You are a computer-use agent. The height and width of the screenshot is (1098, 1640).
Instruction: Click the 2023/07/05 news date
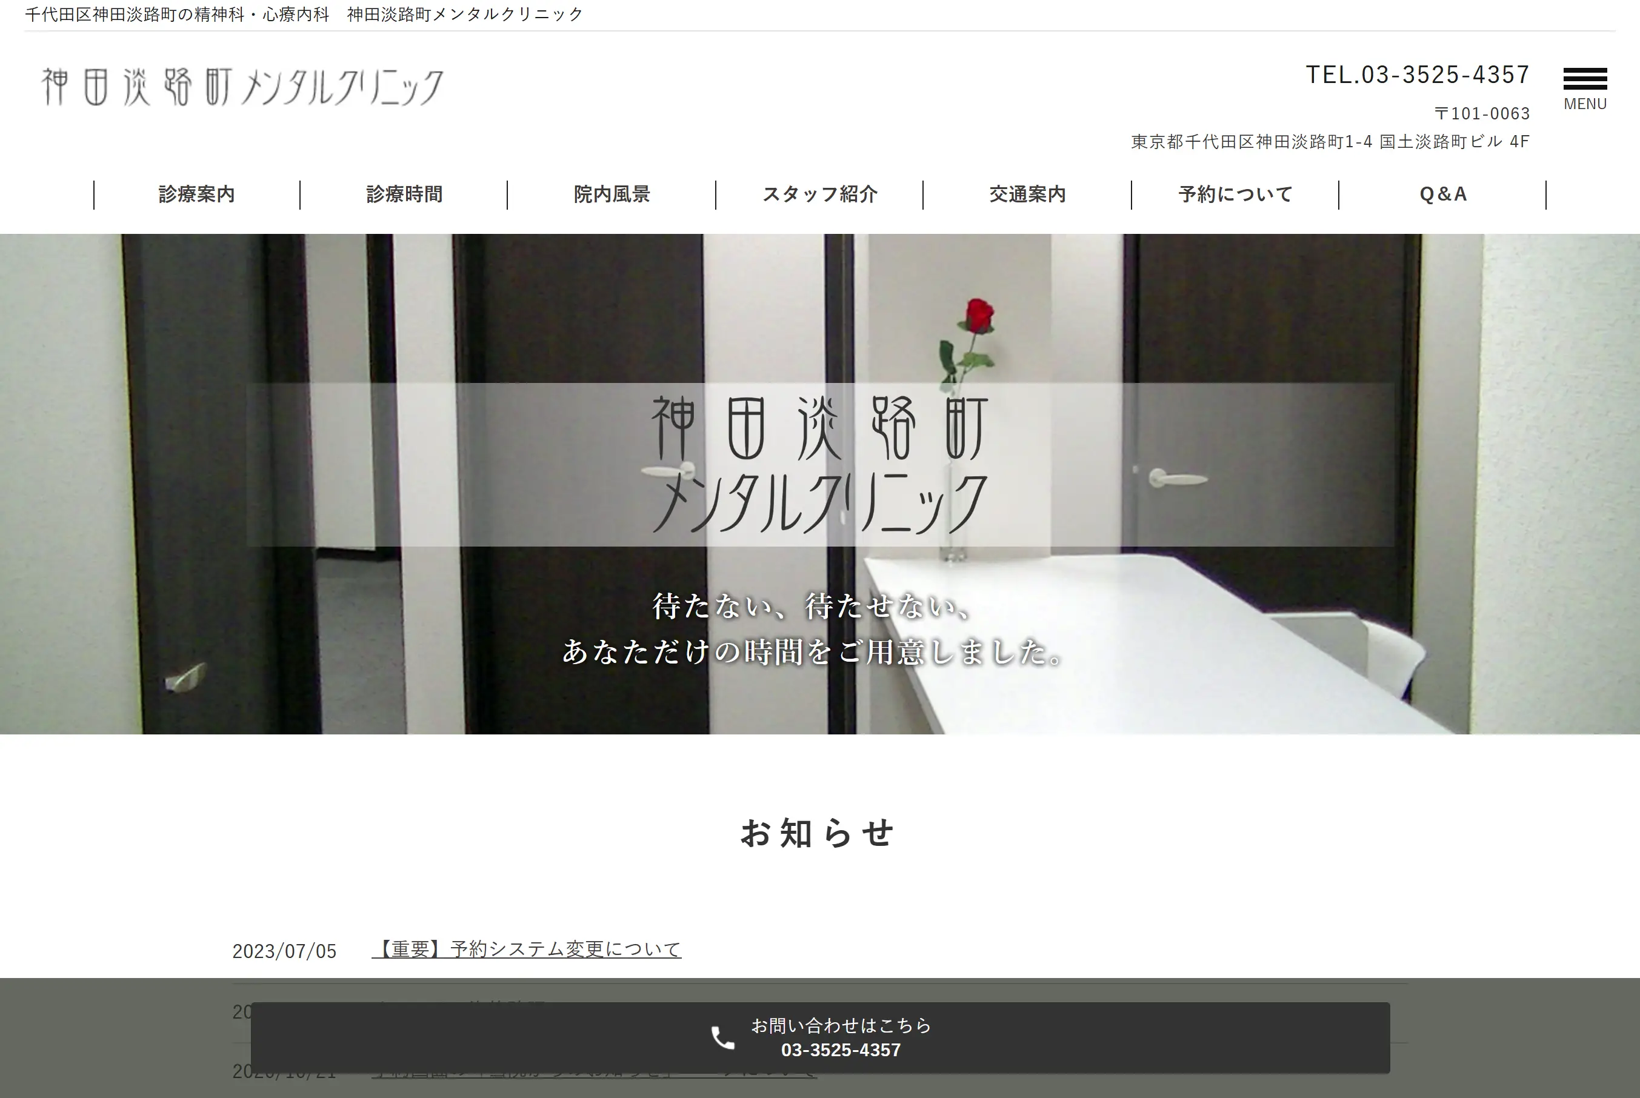click(x=284, y=951)
